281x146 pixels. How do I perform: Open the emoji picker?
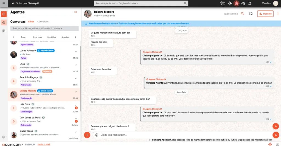[97, 135]
